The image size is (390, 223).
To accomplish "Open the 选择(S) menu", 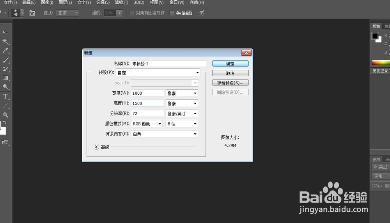I will tap(103, 2).
